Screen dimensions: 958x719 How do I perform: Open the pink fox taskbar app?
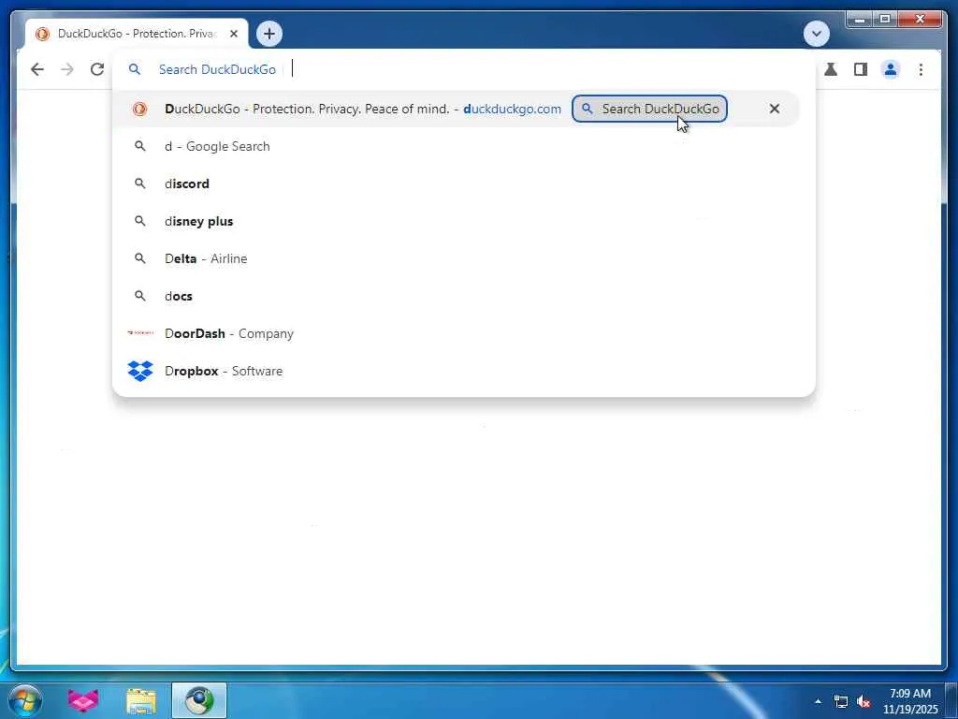click(83, 700)
